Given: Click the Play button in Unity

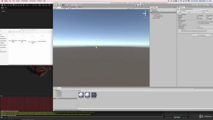Looking at the screenshot, I should pyautogui.click(x=136, y=5).
